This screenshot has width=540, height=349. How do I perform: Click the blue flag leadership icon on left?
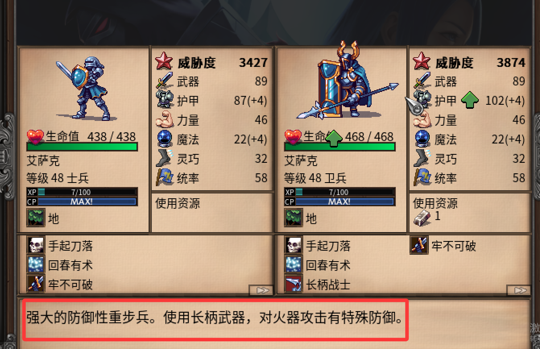(165, 178)
